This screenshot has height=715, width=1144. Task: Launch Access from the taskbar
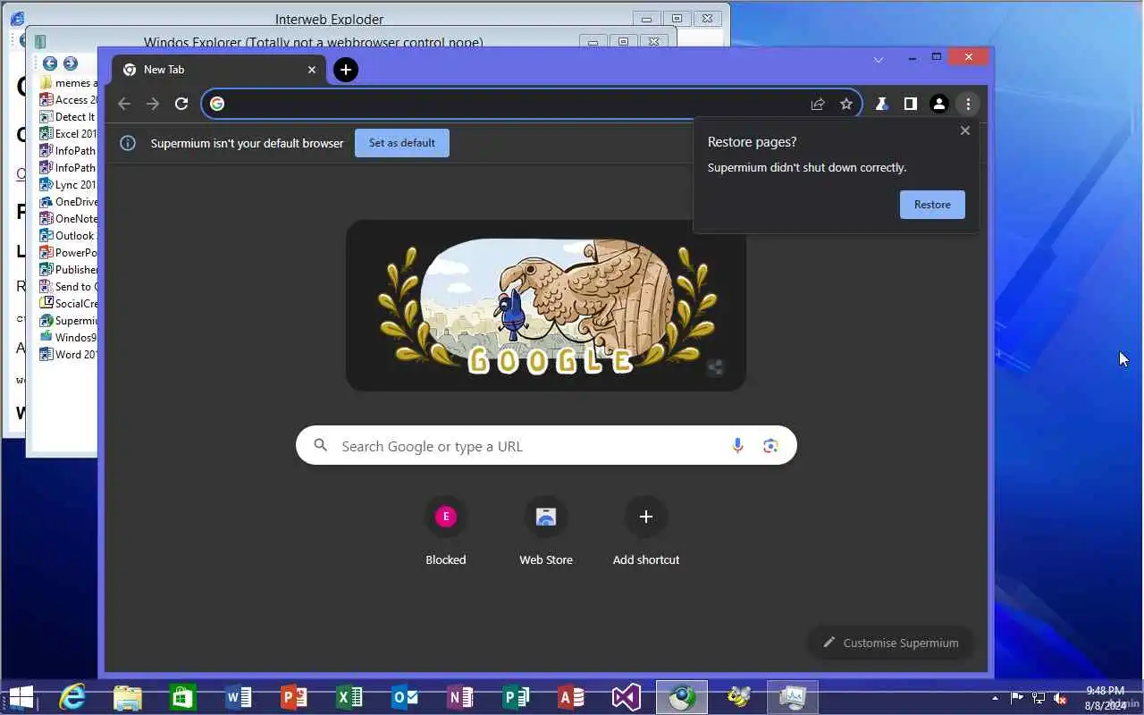571,697
